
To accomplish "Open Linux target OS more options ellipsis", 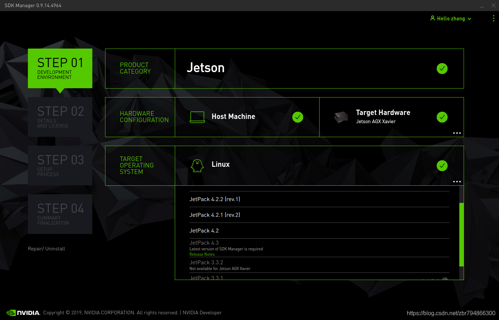I will pyautogui.click(x=457, y=181).
